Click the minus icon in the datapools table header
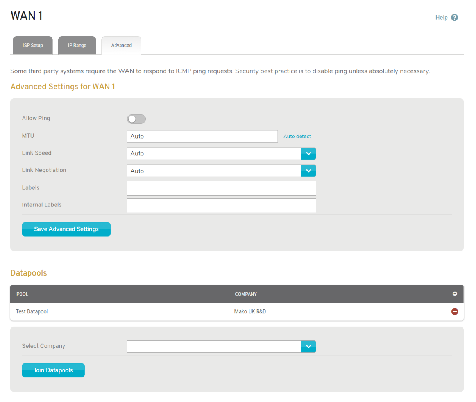Screen dimensions: 476x402 pos(455,294)
